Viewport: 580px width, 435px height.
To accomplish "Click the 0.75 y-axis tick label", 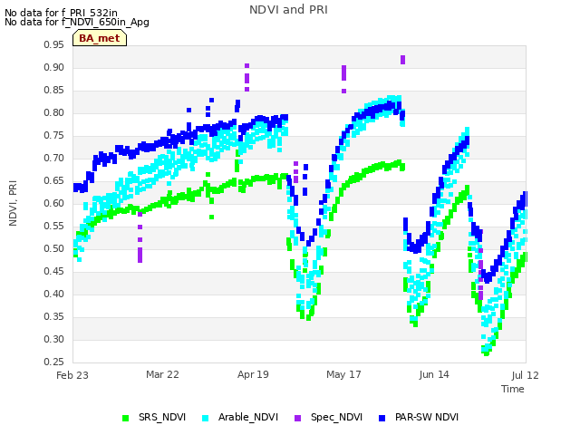I will 54,135.
